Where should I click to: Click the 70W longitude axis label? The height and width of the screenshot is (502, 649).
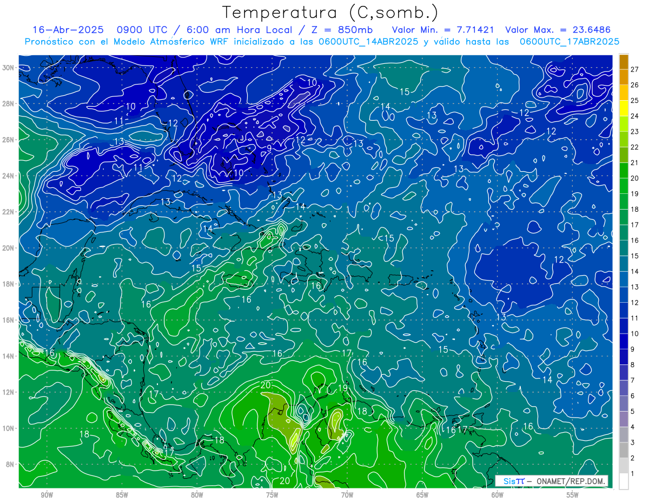[347, 495]
